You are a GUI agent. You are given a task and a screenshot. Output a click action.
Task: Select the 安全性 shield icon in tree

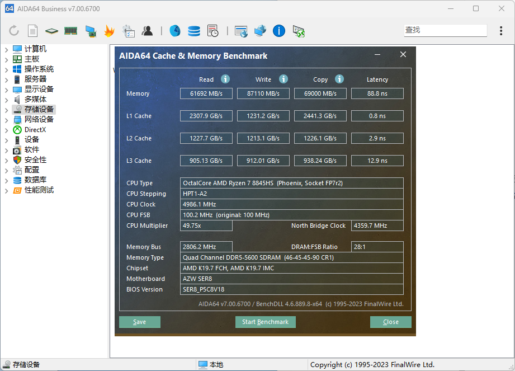(17, 160)
